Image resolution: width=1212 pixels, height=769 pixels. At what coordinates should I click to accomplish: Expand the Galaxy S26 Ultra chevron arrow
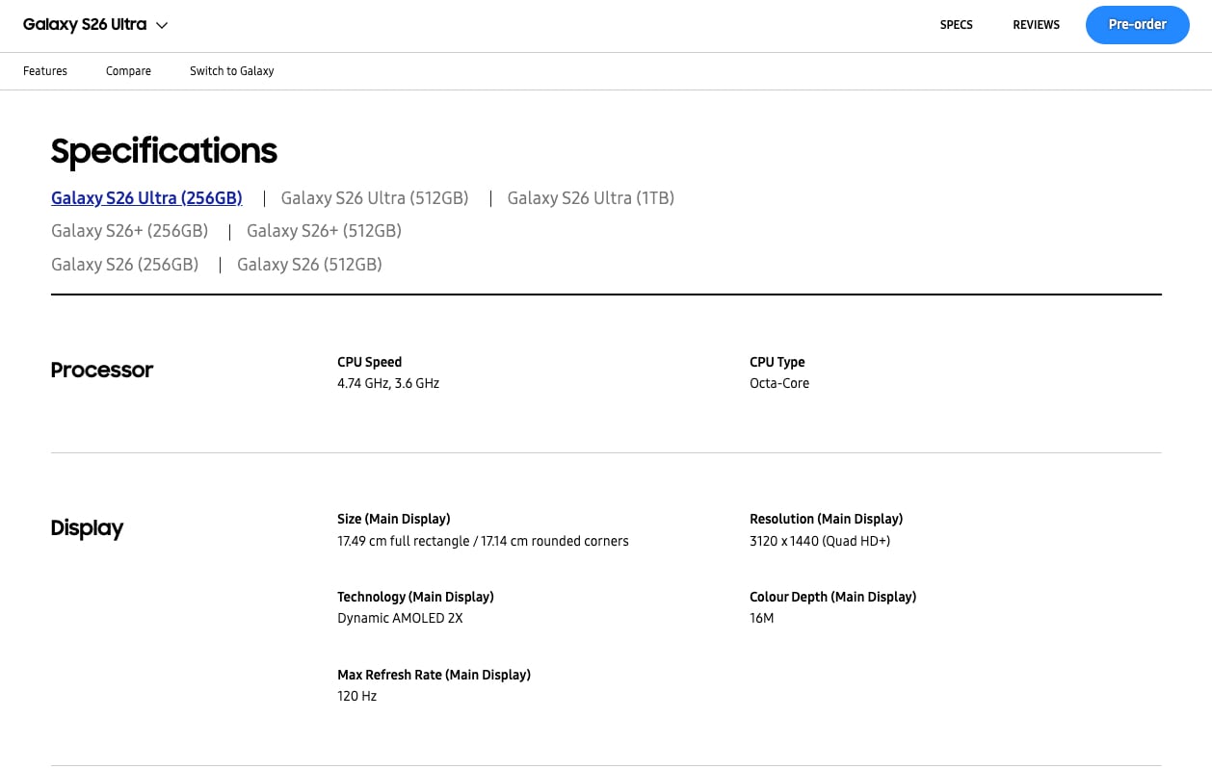[162, 26]
